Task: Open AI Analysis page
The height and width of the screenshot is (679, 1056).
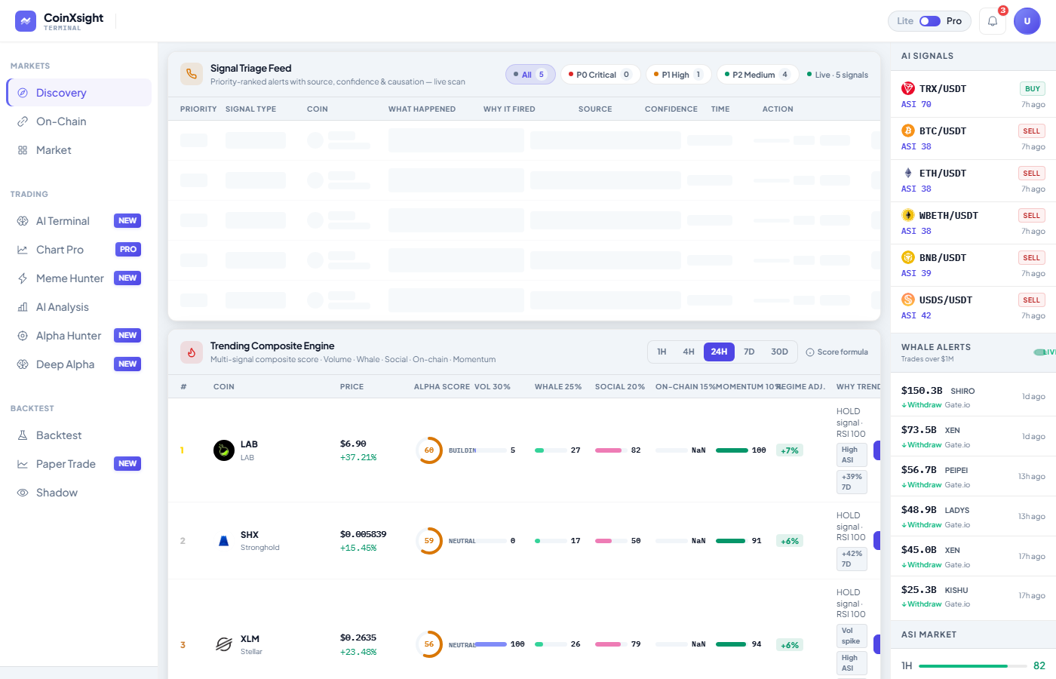Action: pos(79,307)
